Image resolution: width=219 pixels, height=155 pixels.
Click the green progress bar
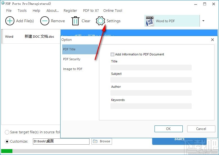coord(7,151)
